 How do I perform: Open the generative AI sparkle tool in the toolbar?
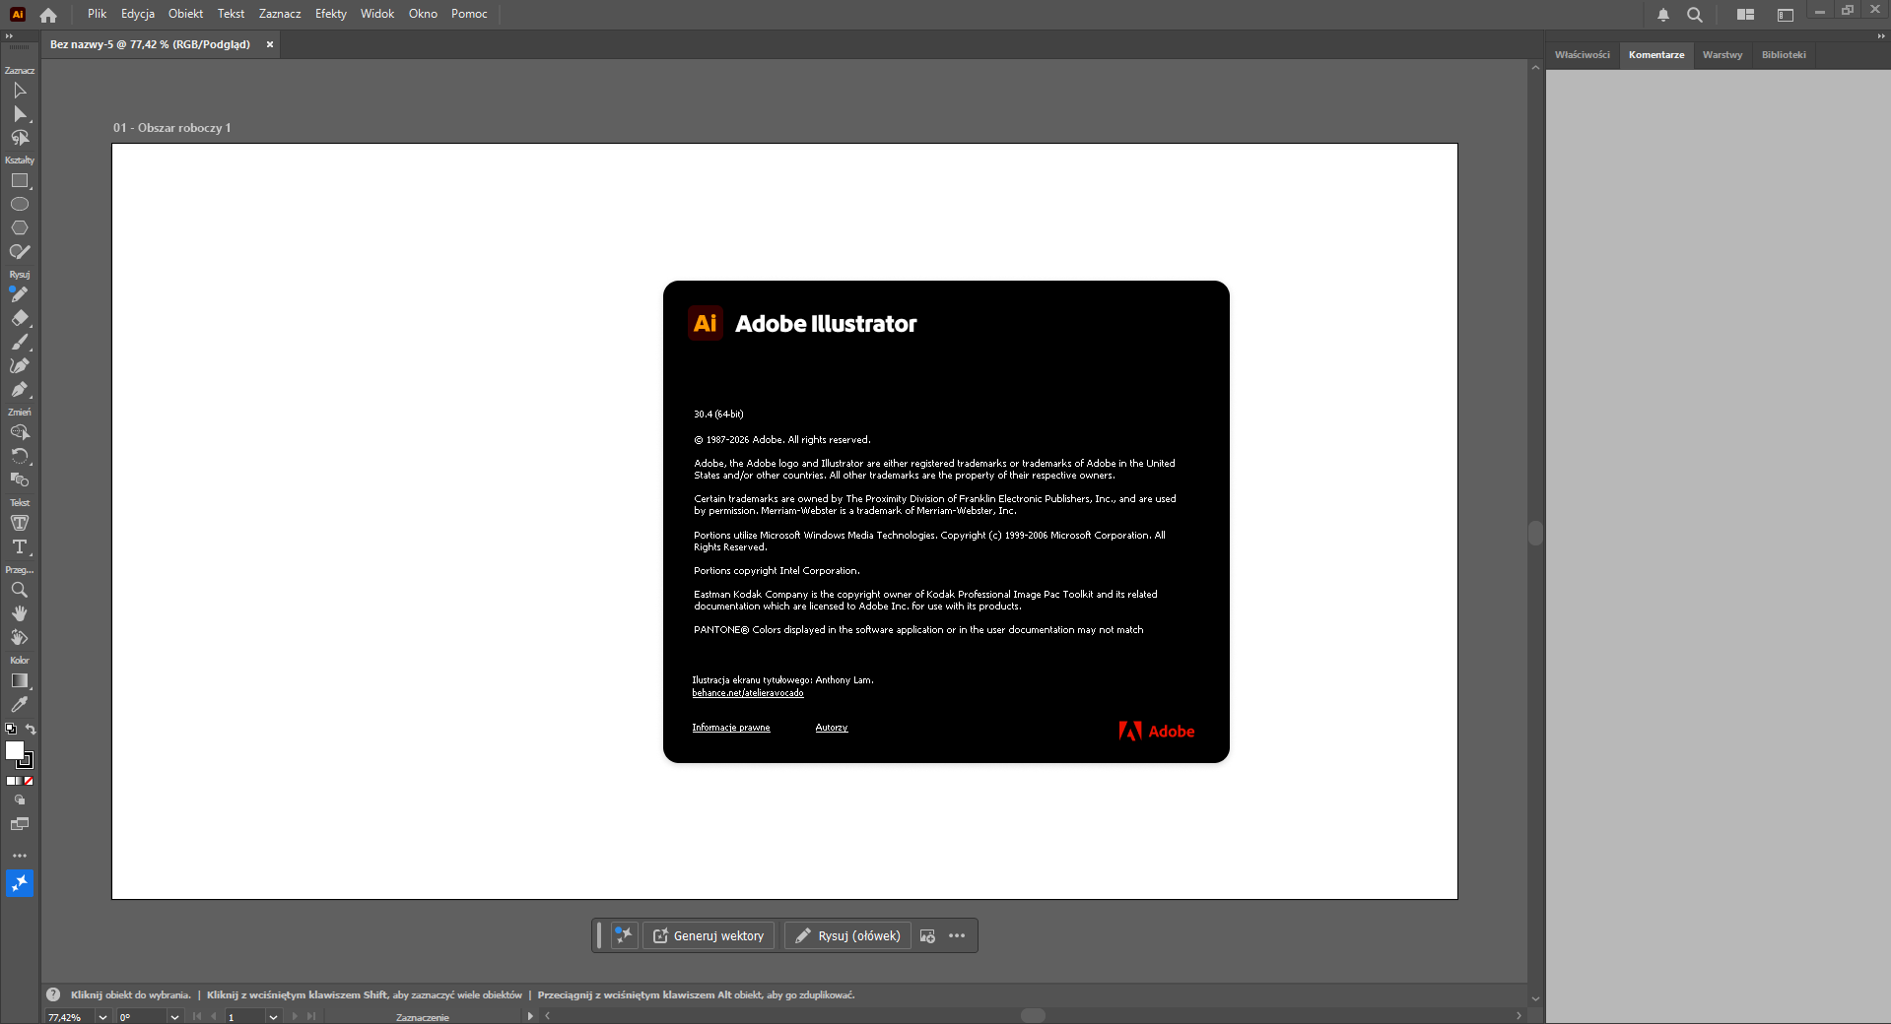point(20,884)
